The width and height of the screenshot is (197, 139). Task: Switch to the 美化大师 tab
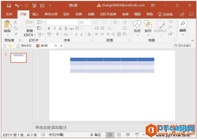point(51,14)
